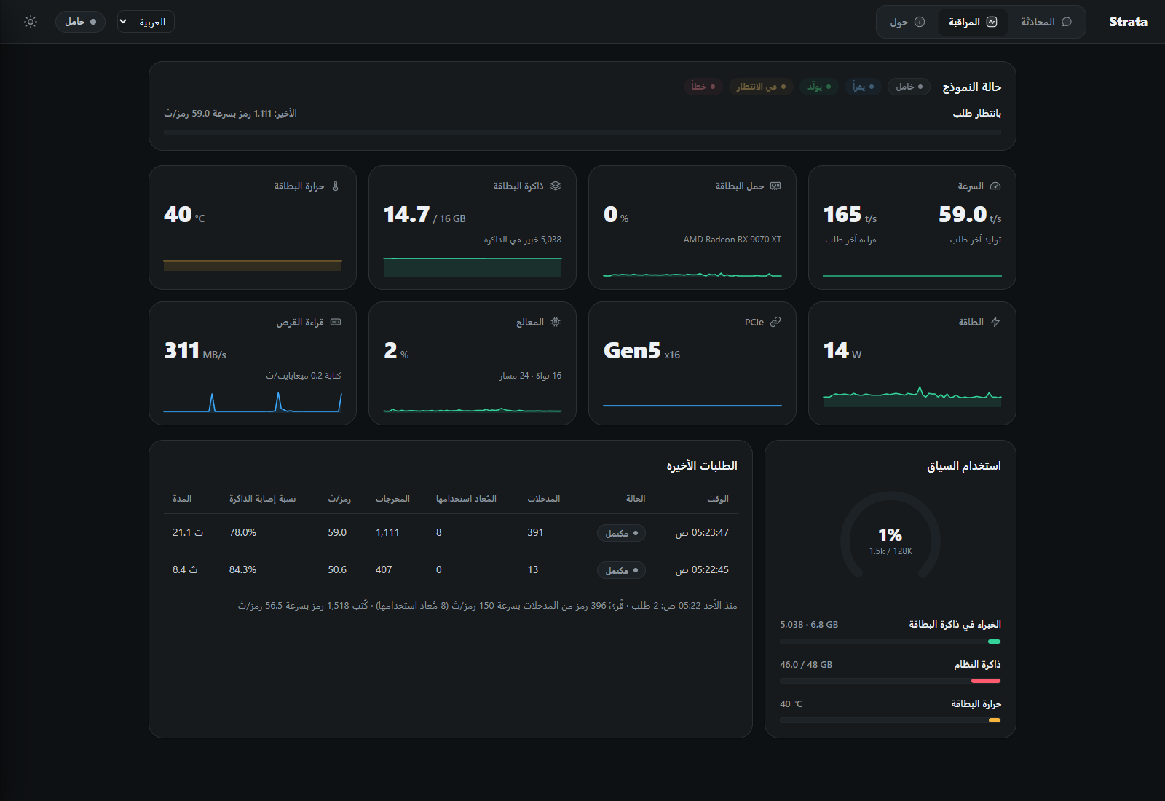
Task: Click the 84.3% cache hit cell
Action: click(x=242, y=570)
